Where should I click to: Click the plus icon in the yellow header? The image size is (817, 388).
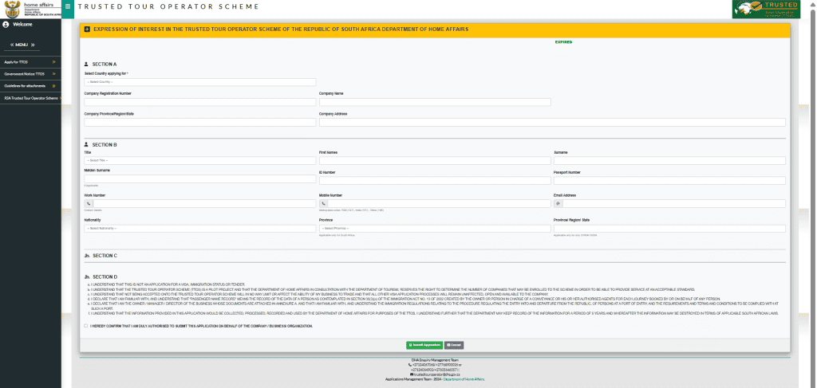click(x=87, y=29)
